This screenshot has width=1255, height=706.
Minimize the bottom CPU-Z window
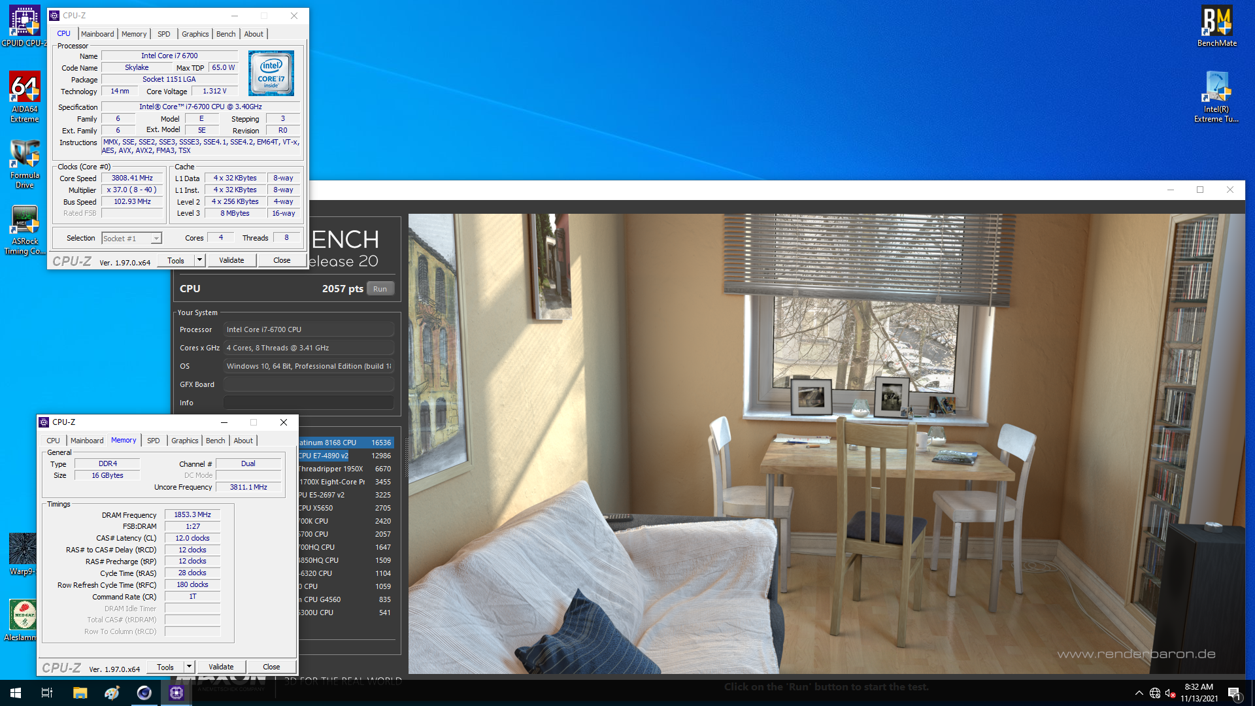pos(224,422)
